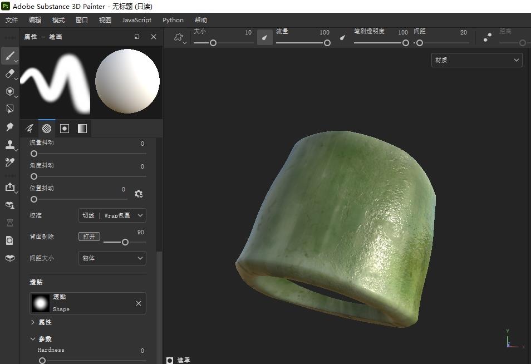Screen dimensions: 531x364
Task: Click the properties panel vertical scrollbar
Action: (x=159, y=307)
